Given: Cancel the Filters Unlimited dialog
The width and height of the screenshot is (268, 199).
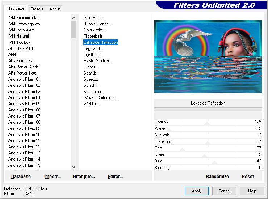Looking at the screenshot, I should (225, 191).
